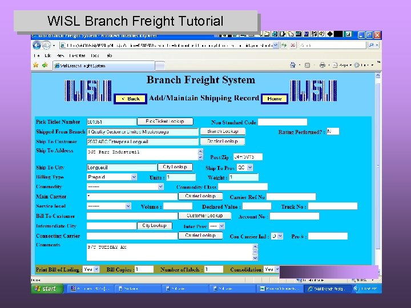Expand the Billing Type dropdown

pyautogui.click(x=134, y=177)
